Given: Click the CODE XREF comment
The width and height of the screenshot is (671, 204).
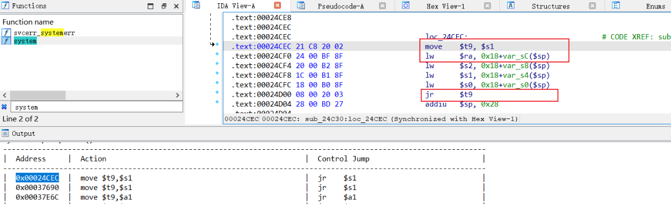Looking at the screenshot, I should coord(636,37).
